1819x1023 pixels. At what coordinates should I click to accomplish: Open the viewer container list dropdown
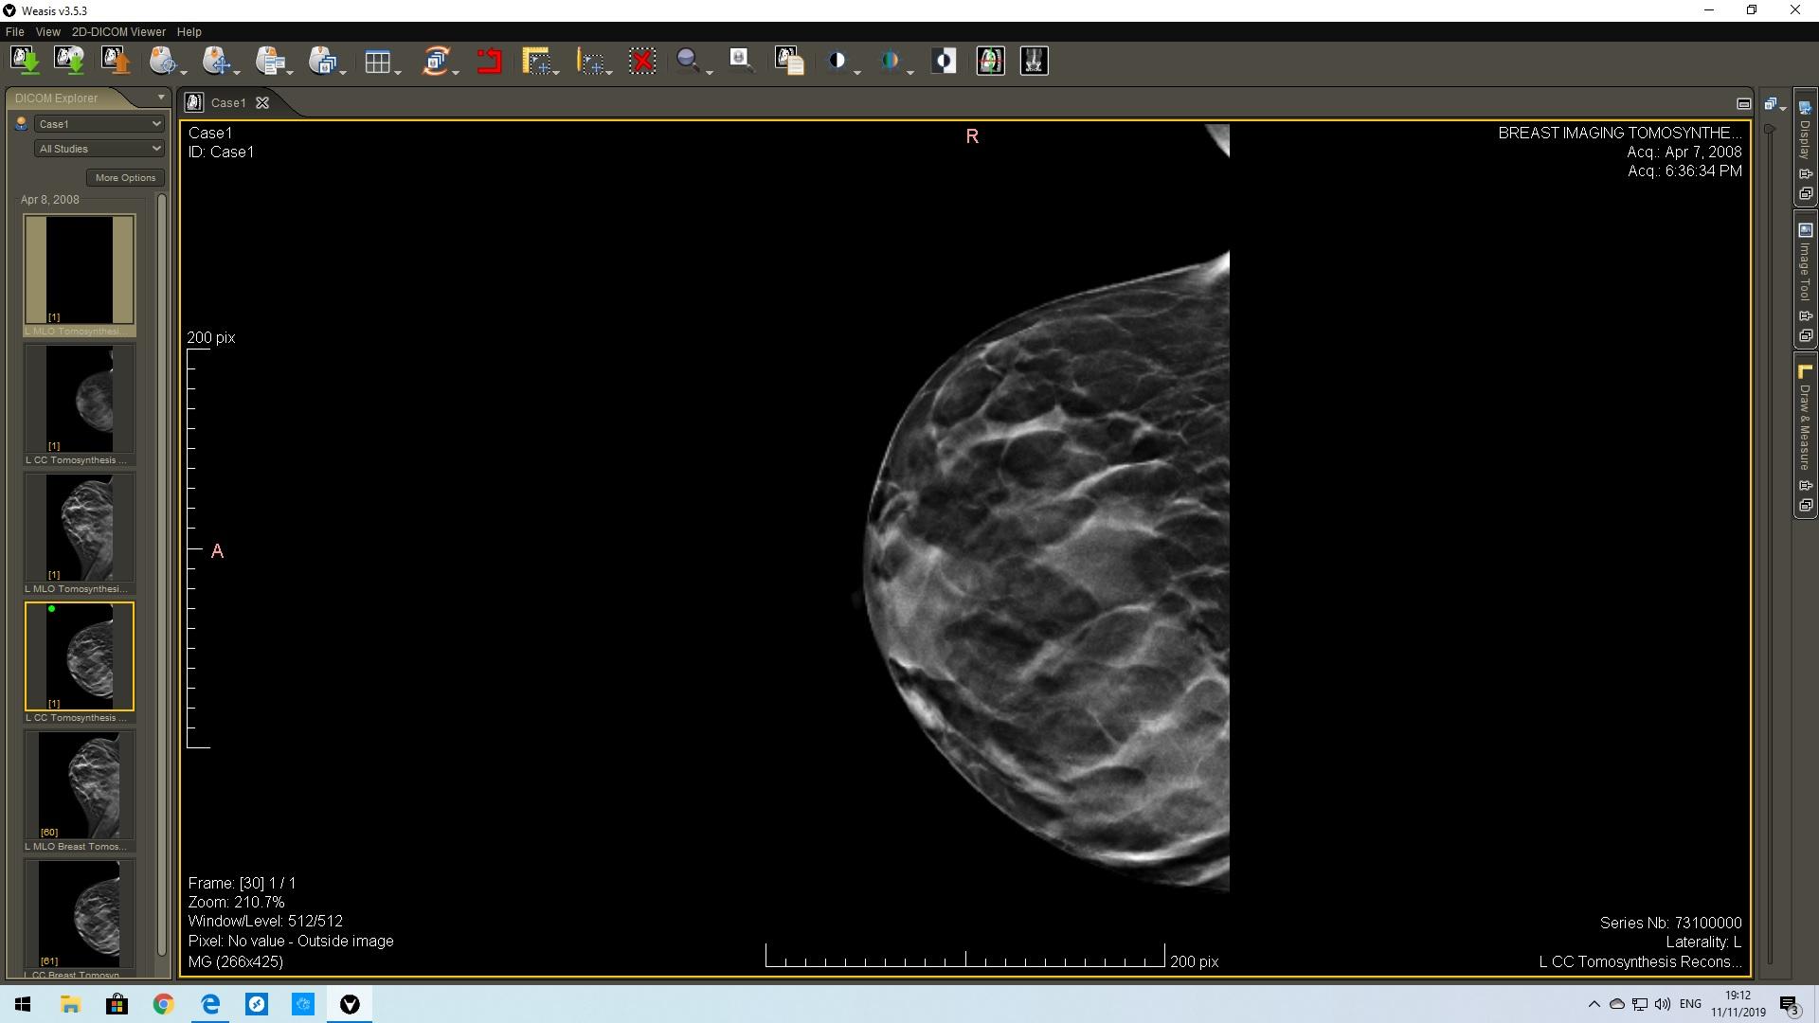(x=1774, y=104)
